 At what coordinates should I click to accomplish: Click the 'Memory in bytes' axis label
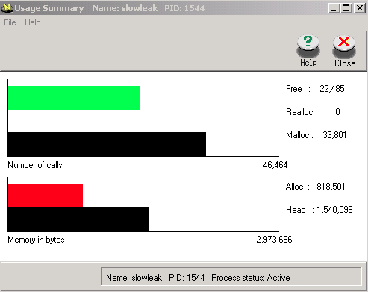point(36,240)
